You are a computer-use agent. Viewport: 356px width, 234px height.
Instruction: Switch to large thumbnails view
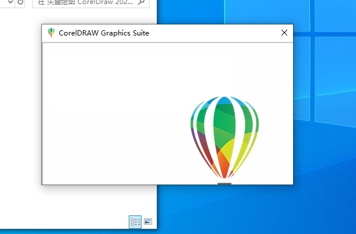pos(148,222)
